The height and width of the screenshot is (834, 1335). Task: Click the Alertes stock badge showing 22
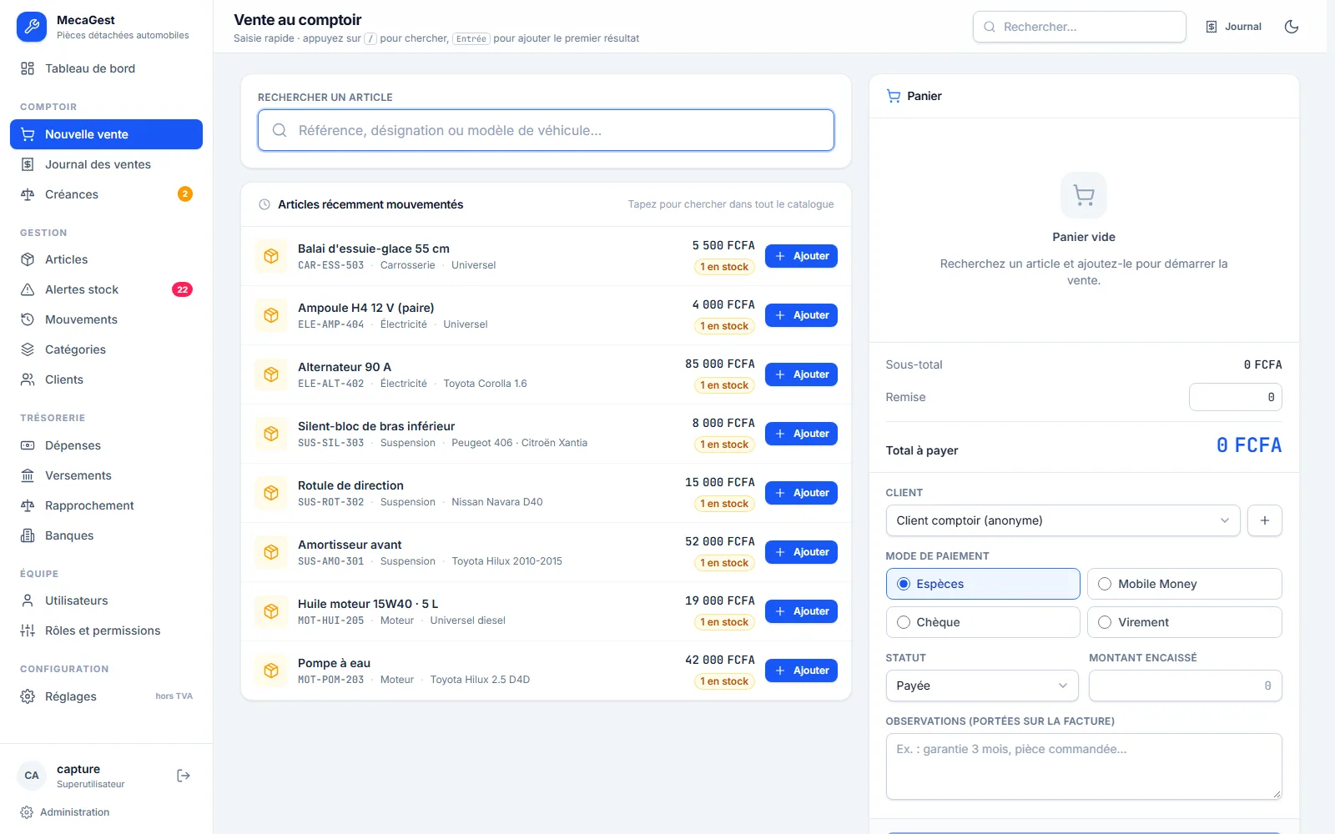[x=182, y=289]
